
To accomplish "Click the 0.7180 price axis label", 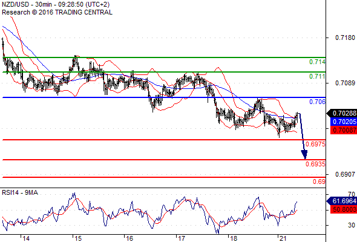I will [x=345, y=38].
